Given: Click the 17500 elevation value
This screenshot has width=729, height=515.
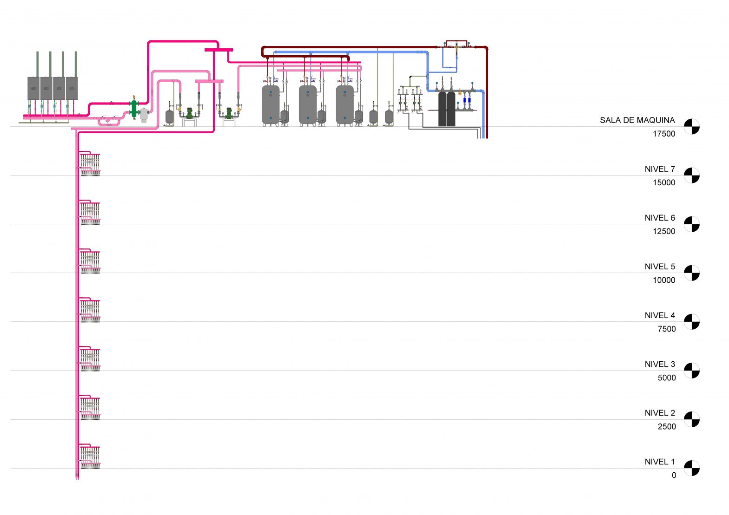Looking at the screenshot, I should click(x=663, y=134).
